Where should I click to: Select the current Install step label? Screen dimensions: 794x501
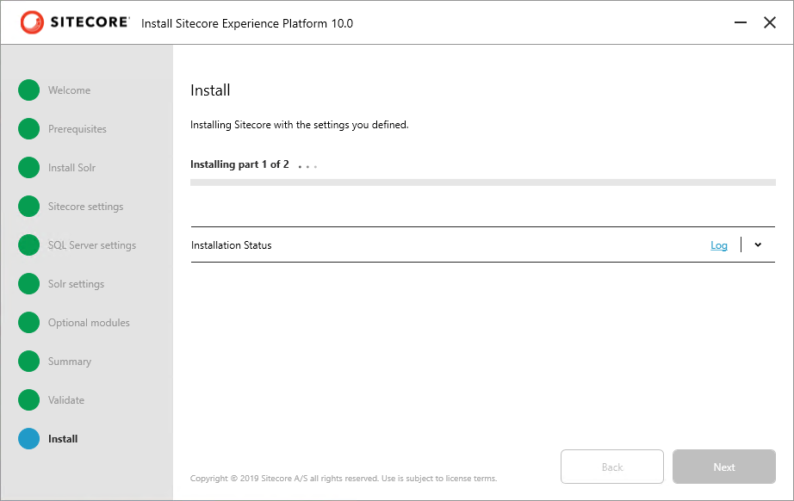tap(63, 439)
